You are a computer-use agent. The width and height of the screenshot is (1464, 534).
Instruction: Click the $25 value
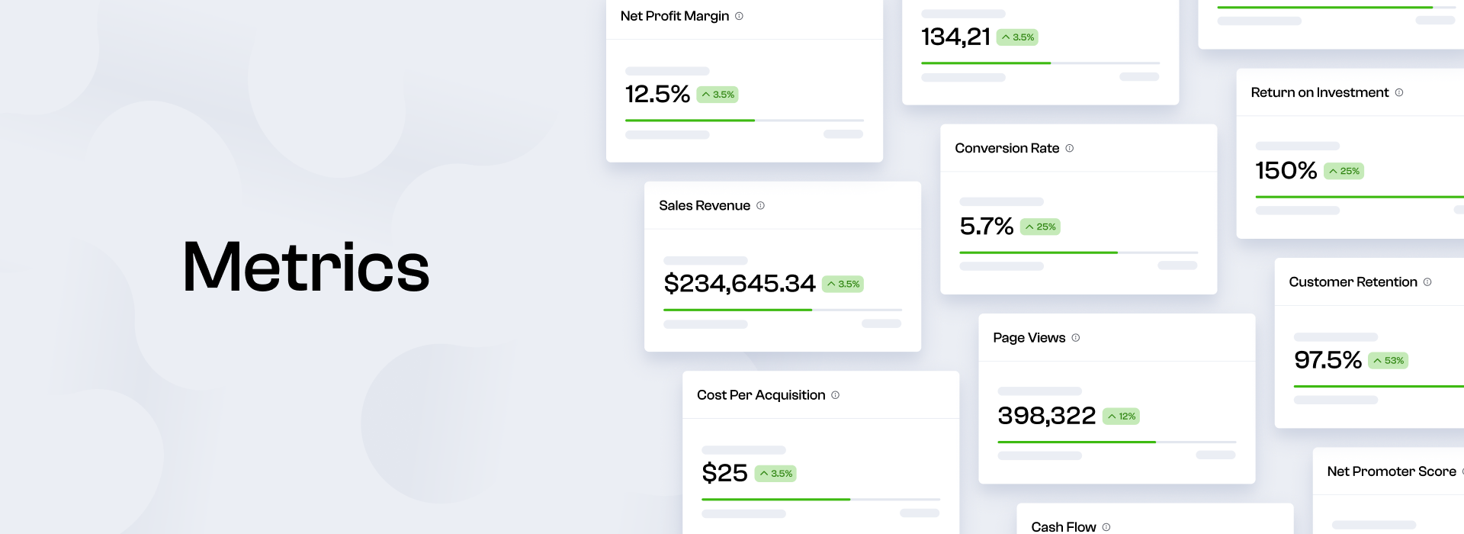[724, 473]
